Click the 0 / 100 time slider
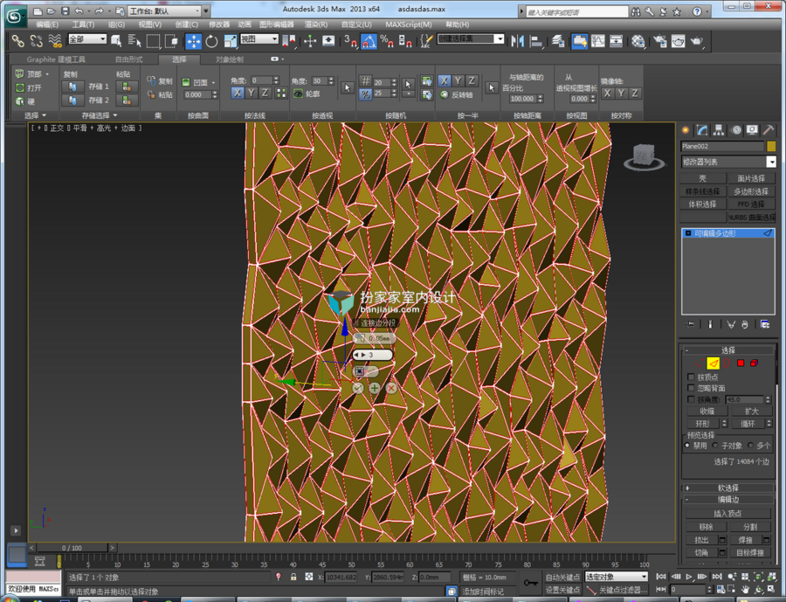786x602 pixels. (72, 548)
